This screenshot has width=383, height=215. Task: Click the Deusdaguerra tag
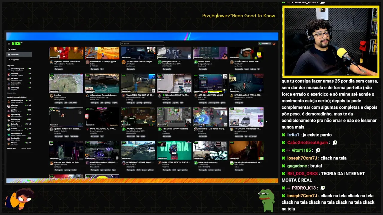[214, 103]
